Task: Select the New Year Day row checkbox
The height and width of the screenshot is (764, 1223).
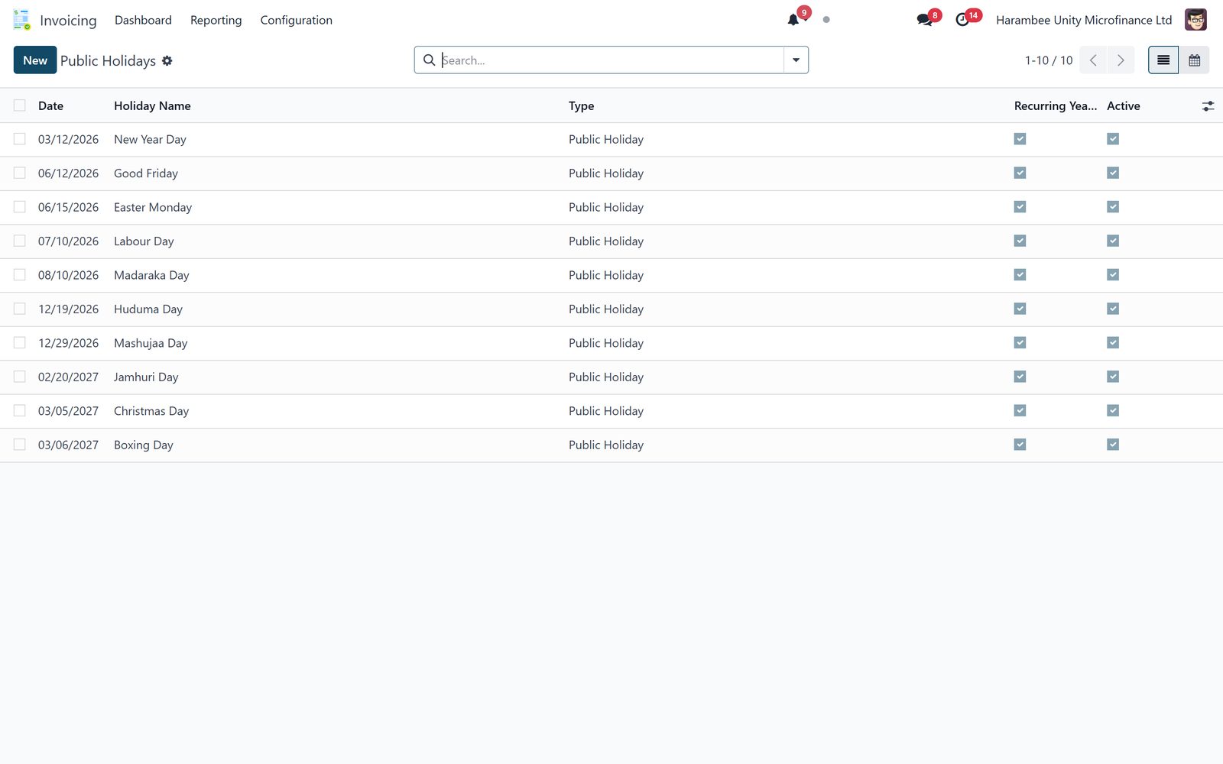Action: (20, 139)
